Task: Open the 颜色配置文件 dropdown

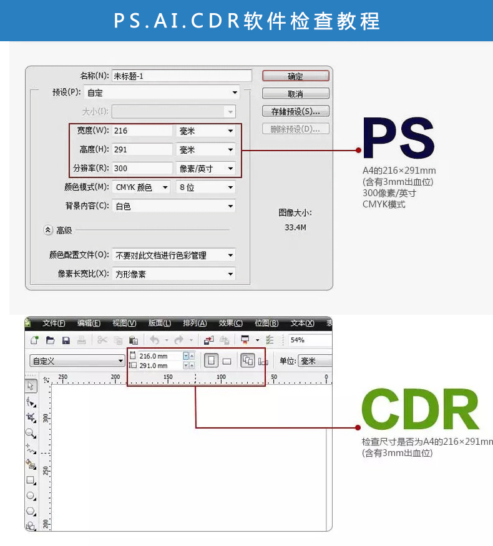Action: (x=173, y=256)
